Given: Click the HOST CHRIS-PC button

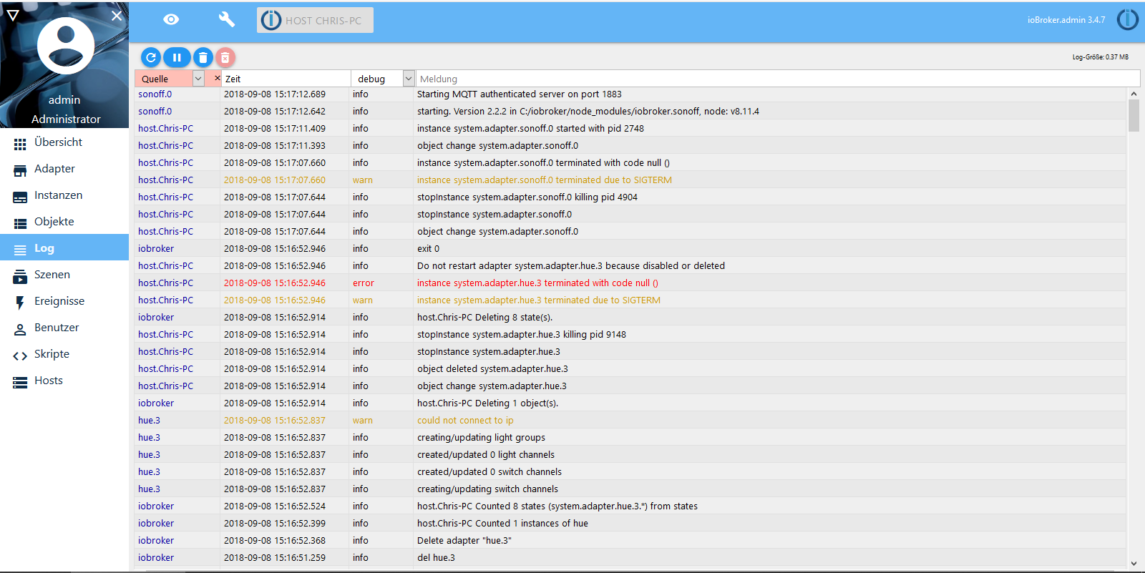Looking at the screenshot, I should pos(315,20).
